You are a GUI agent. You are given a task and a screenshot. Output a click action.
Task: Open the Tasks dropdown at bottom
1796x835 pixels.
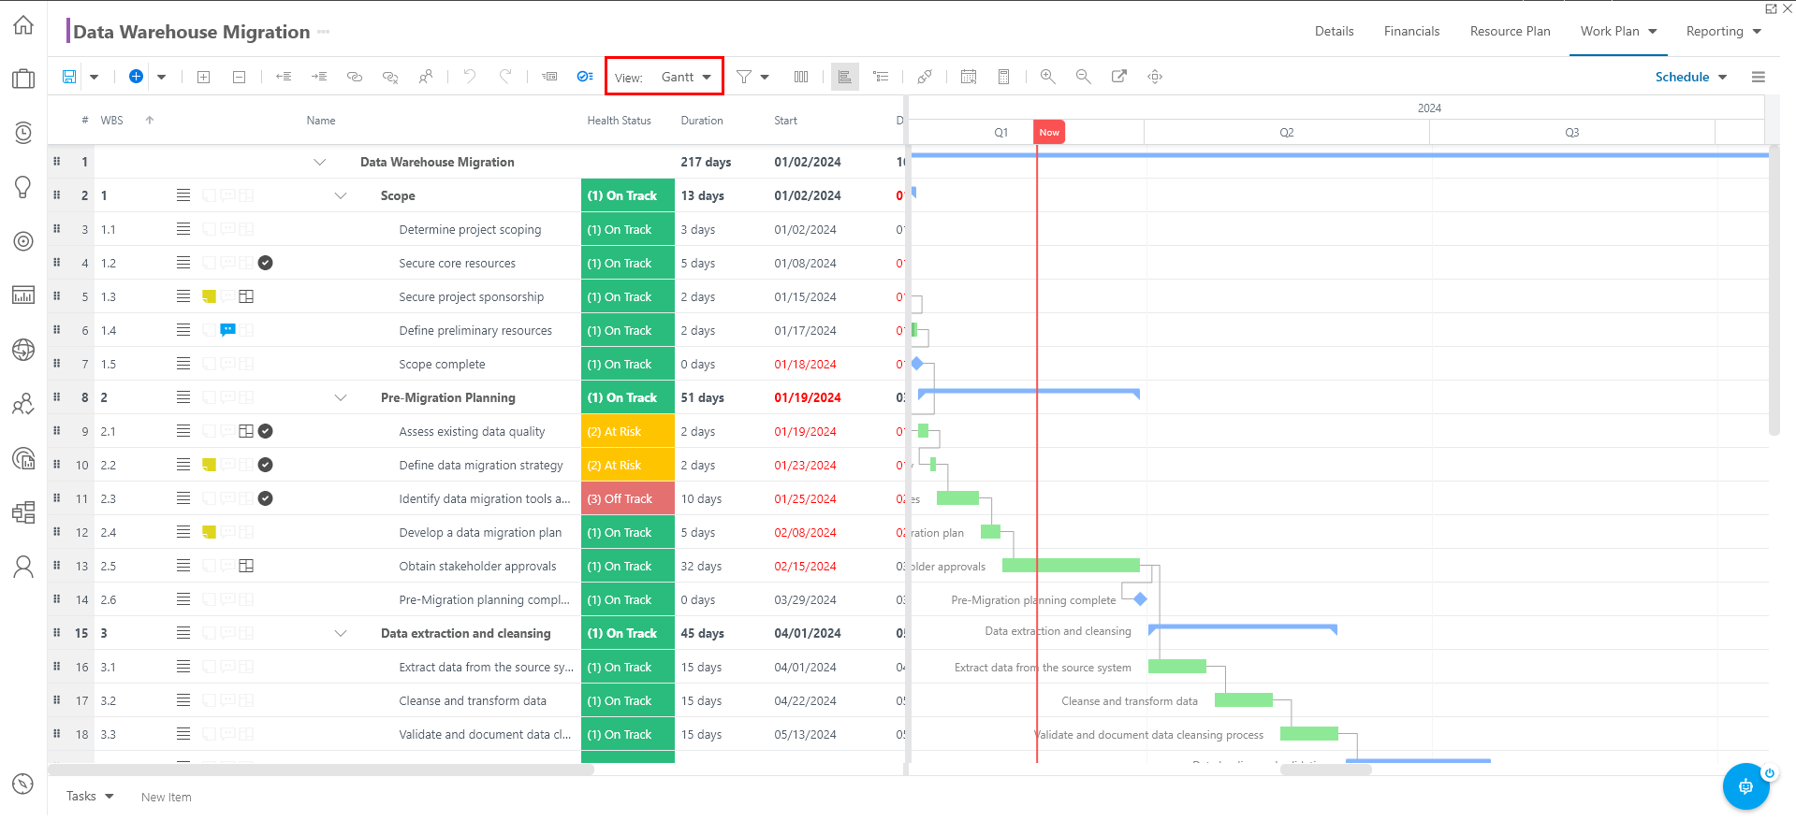(x=90, y=796)
